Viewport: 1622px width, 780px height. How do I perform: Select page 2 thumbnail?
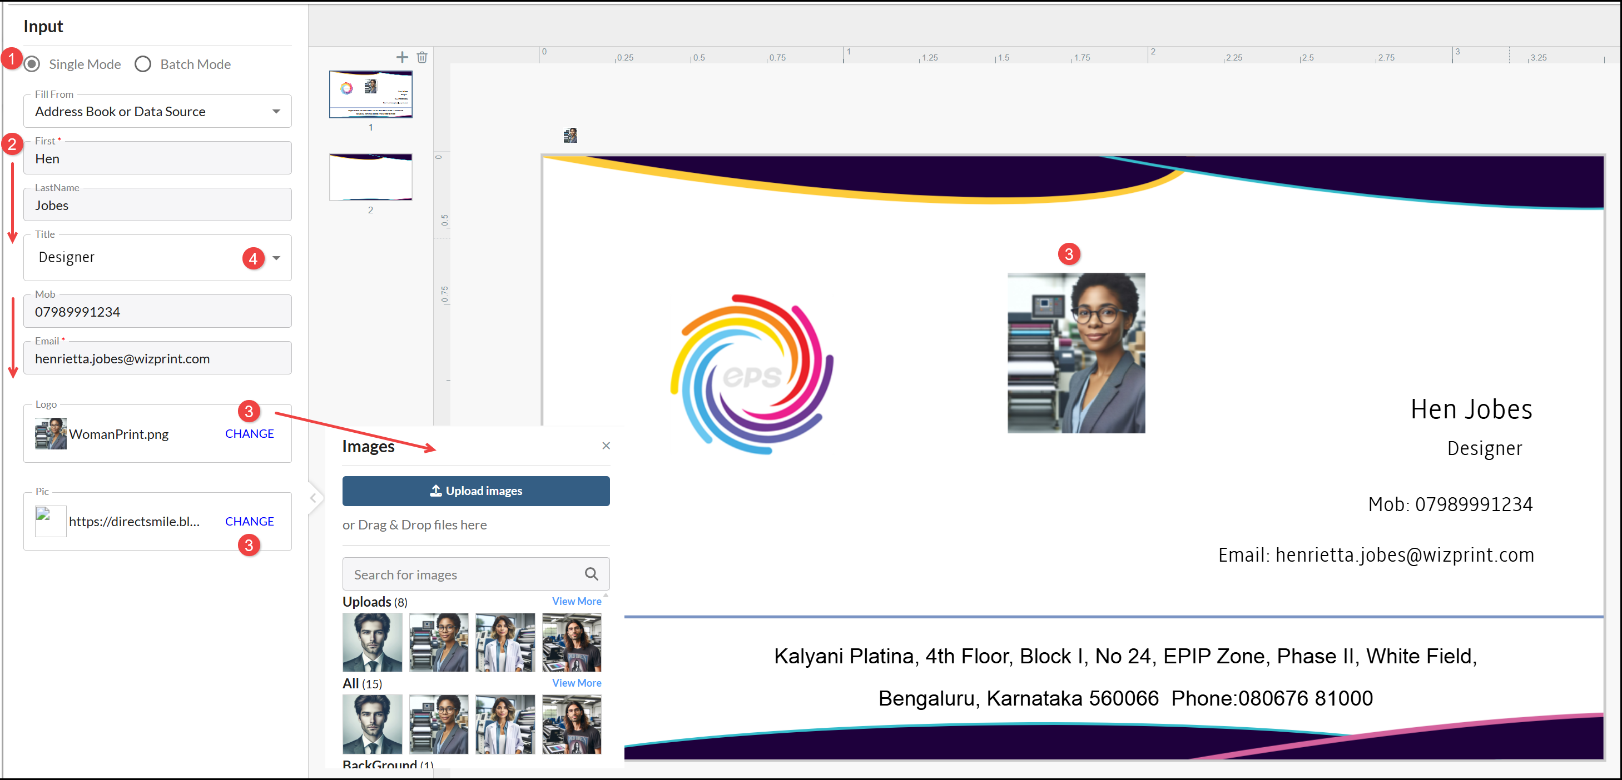coord(370,177)
